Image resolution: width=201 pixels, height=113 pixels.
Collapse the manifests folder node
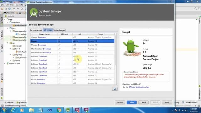click(8, 22)
